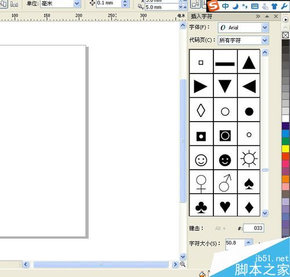Select the heart suit character
Image resolution: width=290 pixels, height=277 pixels.
click(x=225, y=205)
